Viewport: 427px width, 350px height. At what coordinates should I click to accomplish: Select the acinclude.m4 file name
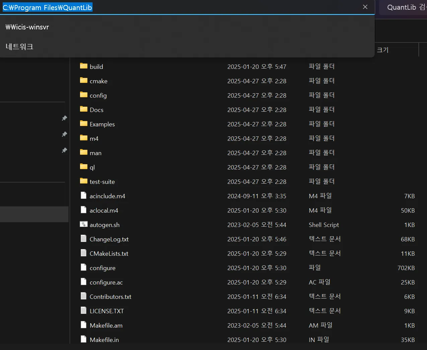click(108, 196)
